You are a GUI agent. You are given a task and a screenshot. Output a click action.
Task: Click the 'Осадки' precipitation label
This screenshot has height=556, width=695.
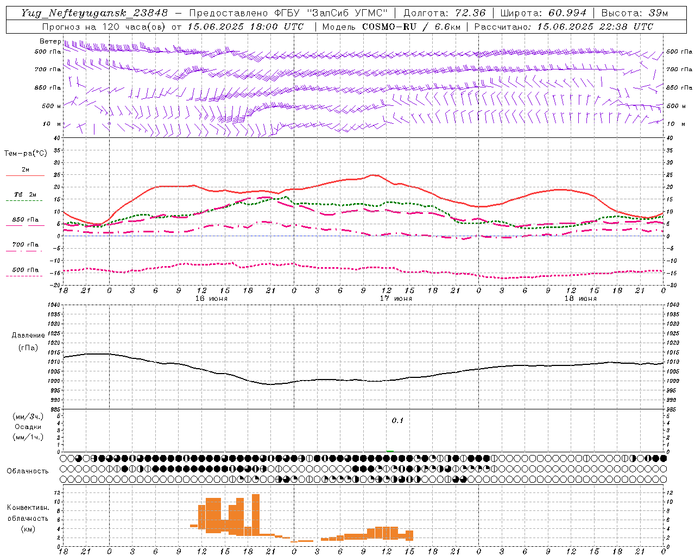(x=28, y=427)
